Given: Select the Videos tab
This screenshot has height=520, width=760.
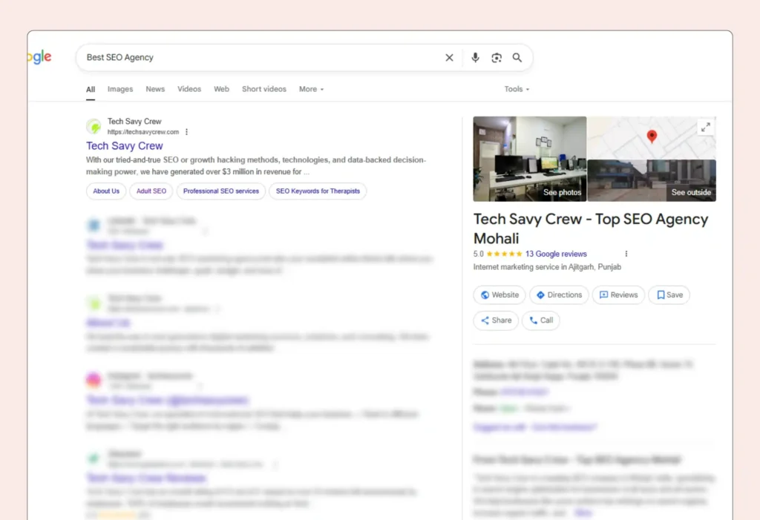Looking at the screenshot, I should (x=189, y=89).
